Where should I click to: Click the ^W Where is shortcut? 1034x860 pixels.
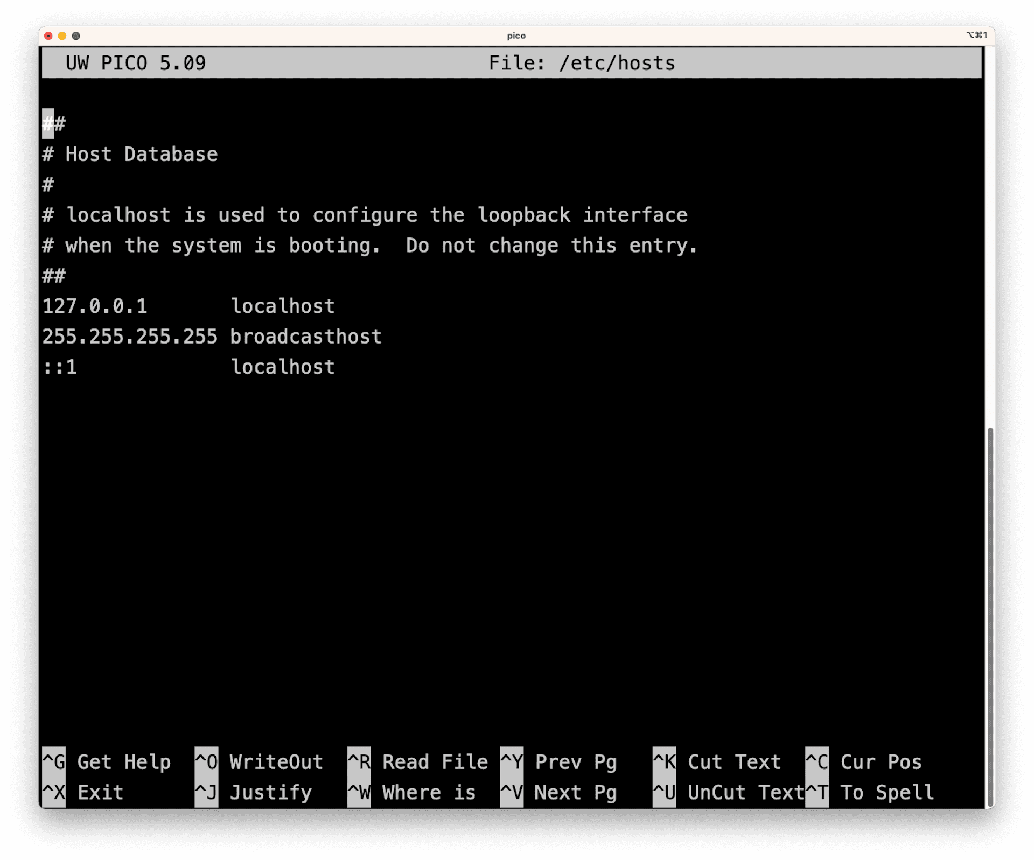411,793
